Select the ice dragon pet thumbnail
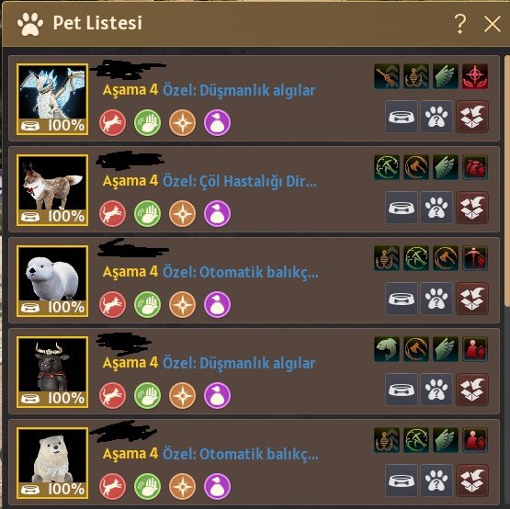 point(52,99)
